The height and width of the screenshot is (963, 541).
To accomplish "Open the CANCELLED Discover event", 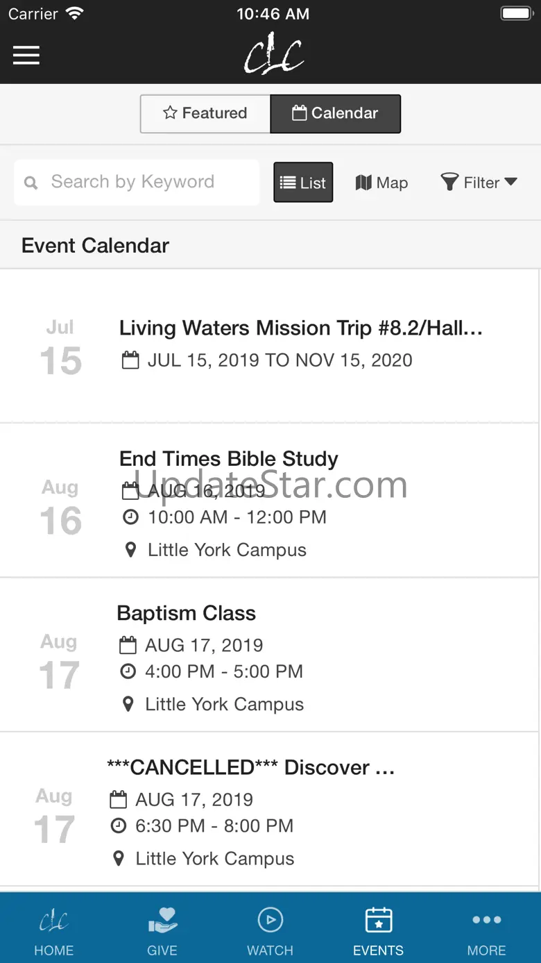I will (250, 768).
